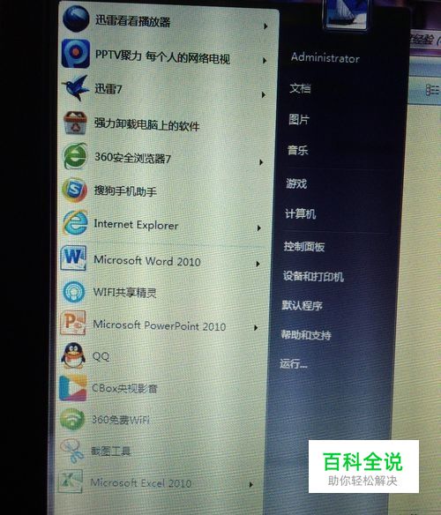Viewport: 441px width, 515px height.
Task: Expand Microsoft Word 2010 recent files arrow
Action: 258,264
